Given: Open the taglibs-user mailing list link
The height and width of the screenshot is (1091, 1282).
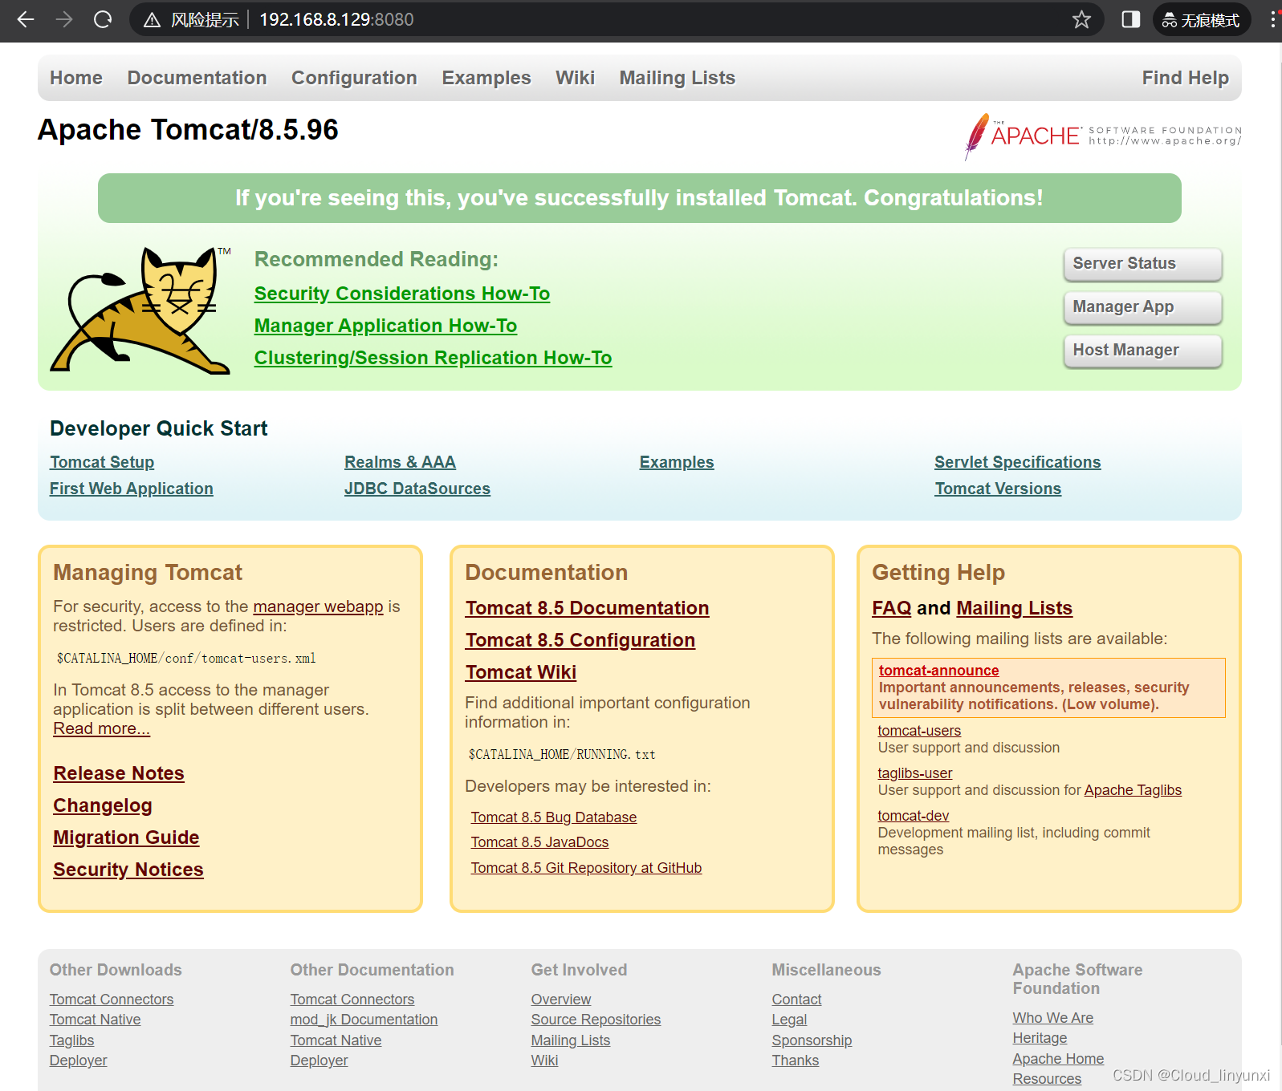Looking at the screenshot, I should coord(914,773).
